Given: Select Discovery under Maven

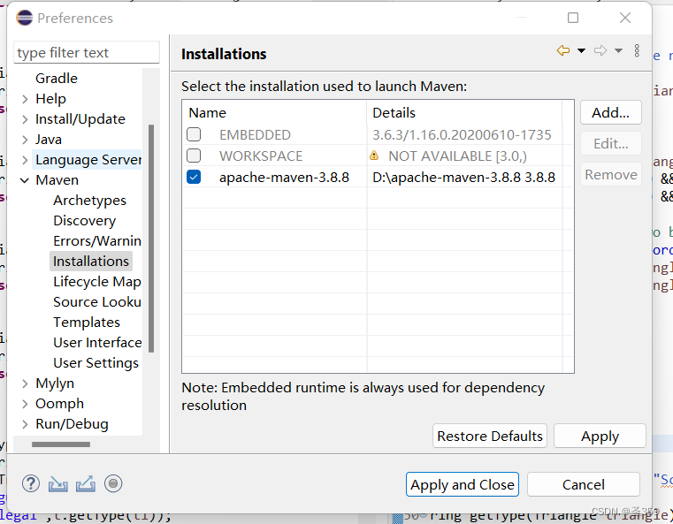Looking at the screenshot, I should [85, 221].
